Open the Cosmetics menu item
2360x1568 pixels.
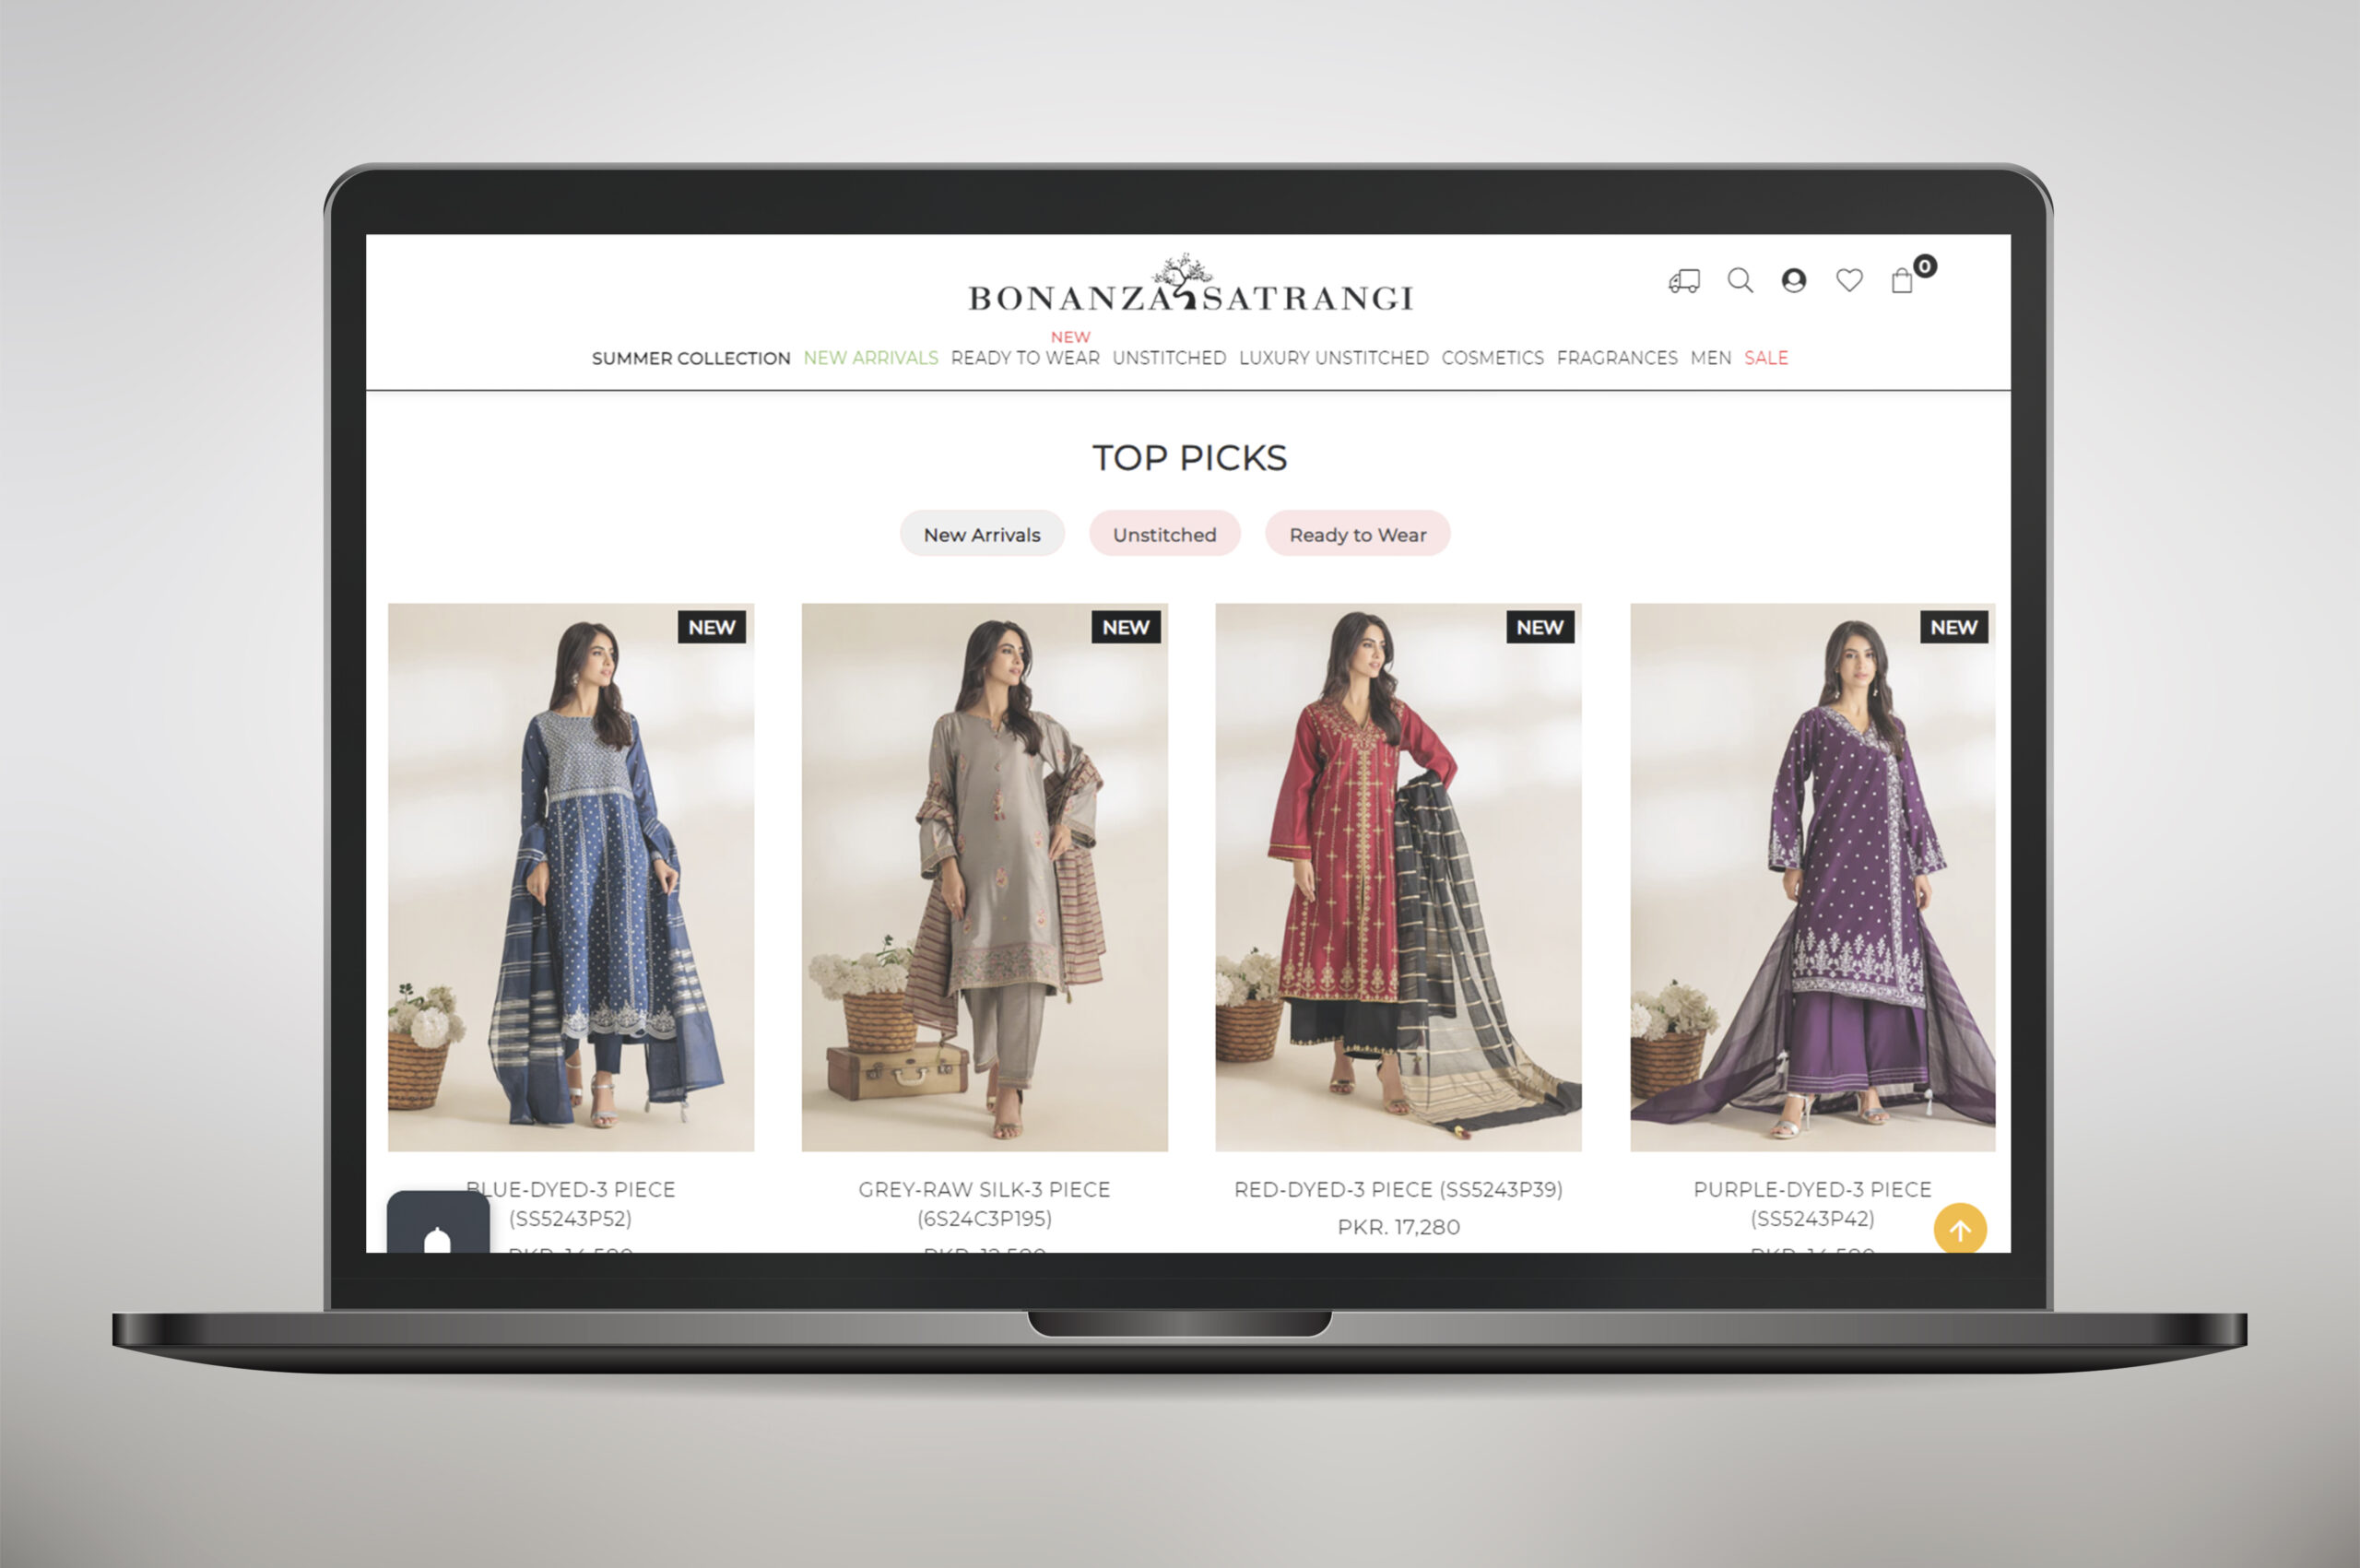1492,358
